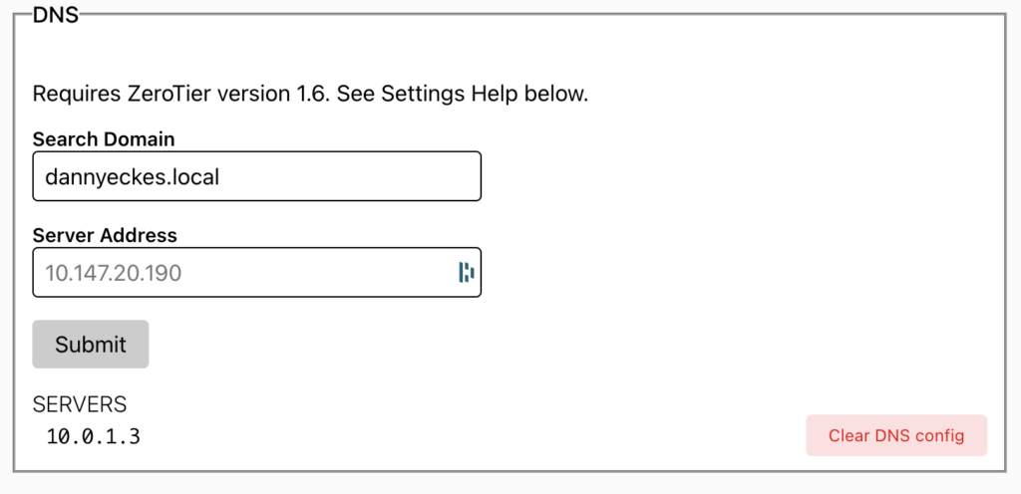Click the "dannyeckes.local" text value
This screenshot has width=1021, height=494.
(132, 177)
